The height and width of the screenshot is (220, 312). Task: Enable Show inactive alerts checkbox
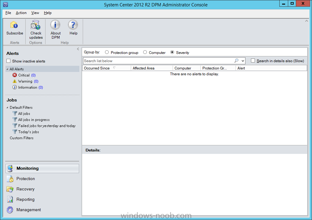8,61
